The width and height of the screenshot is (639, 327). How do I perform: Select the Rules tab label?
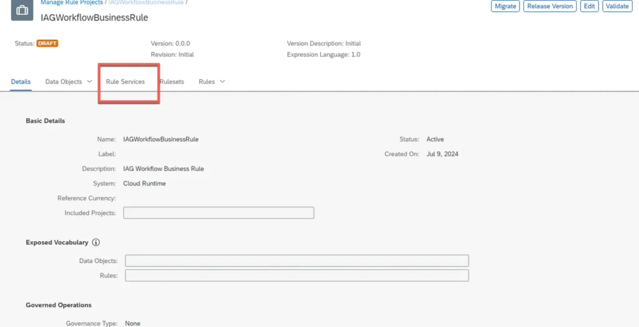coord(207,82)
